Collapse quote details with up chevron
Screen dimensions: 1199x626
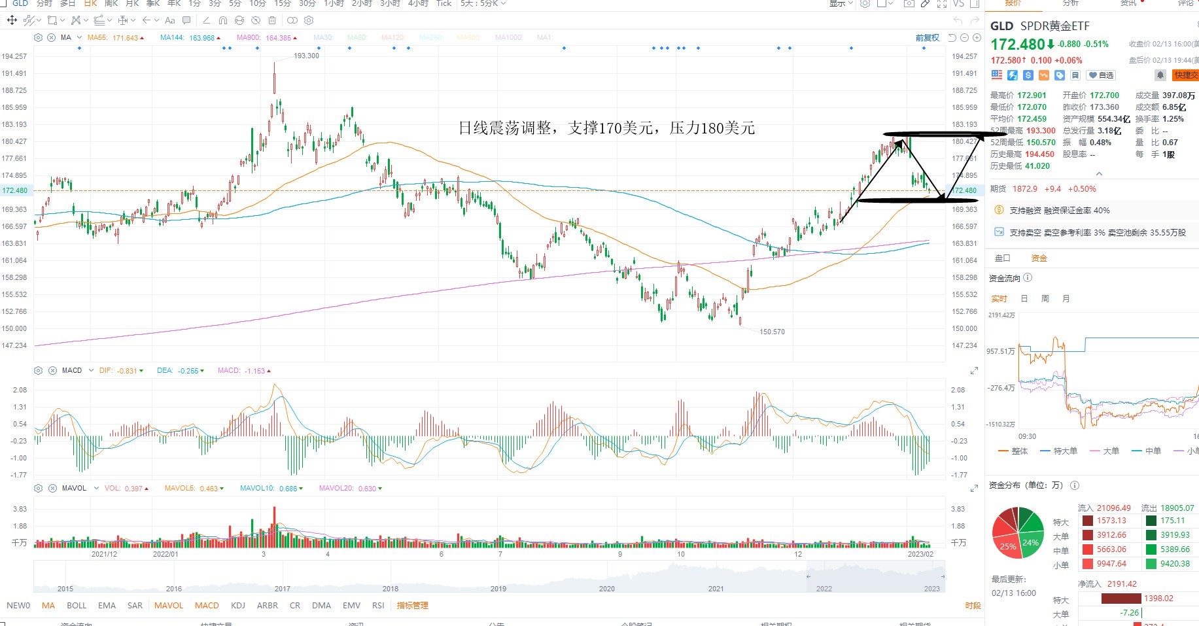click(1099, 174)
